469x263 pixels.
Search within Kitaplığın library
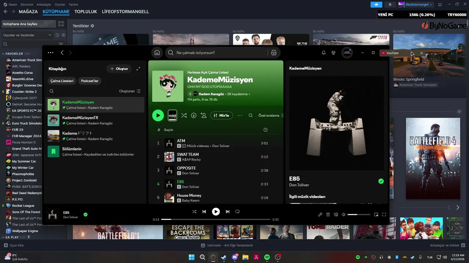tap(52, 91)
